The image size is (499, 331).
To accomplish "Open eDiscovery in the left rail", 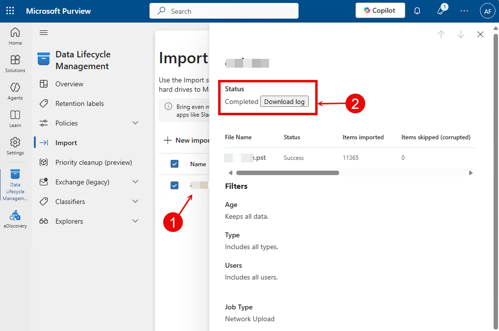I will [x=15, y=219].
